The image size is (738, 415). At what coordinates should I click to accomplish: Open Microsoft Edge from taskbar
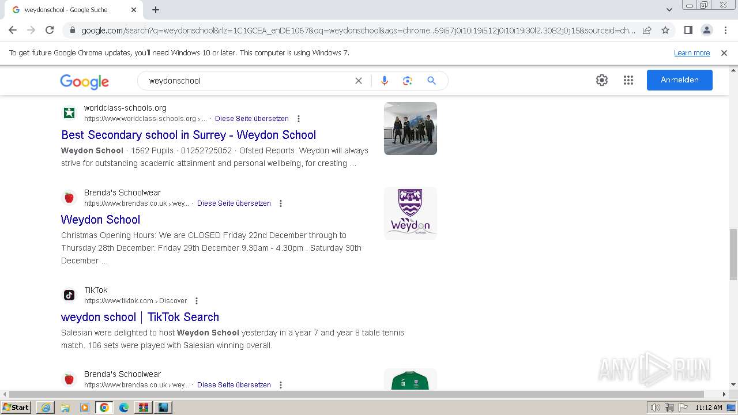124,408
